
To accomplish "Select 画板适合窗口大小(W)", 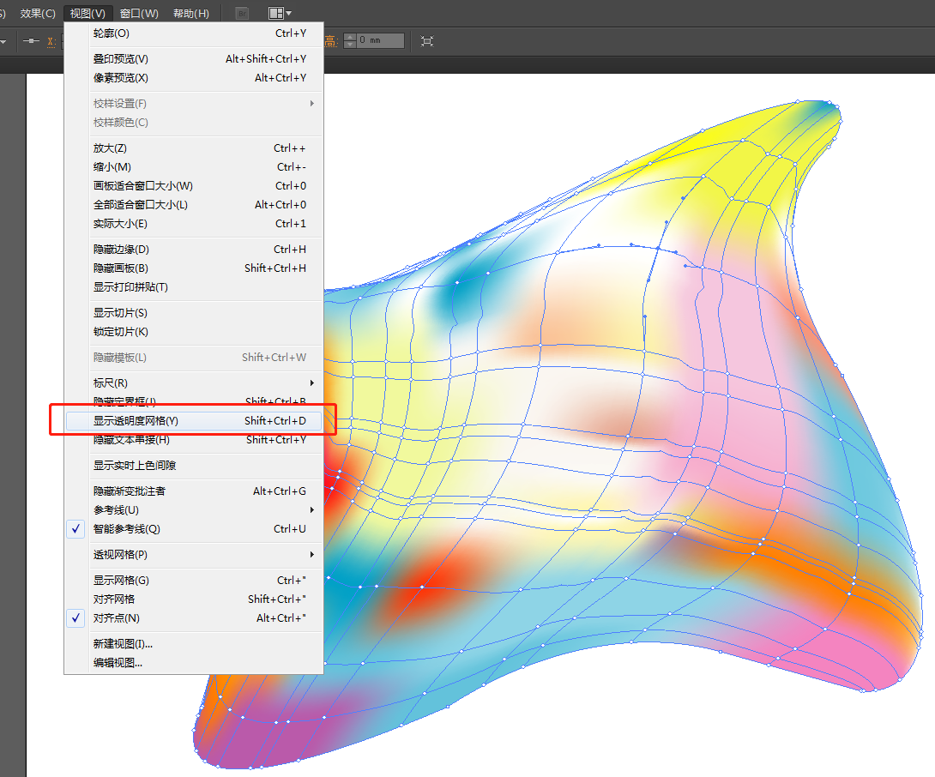I will [194, 186].
